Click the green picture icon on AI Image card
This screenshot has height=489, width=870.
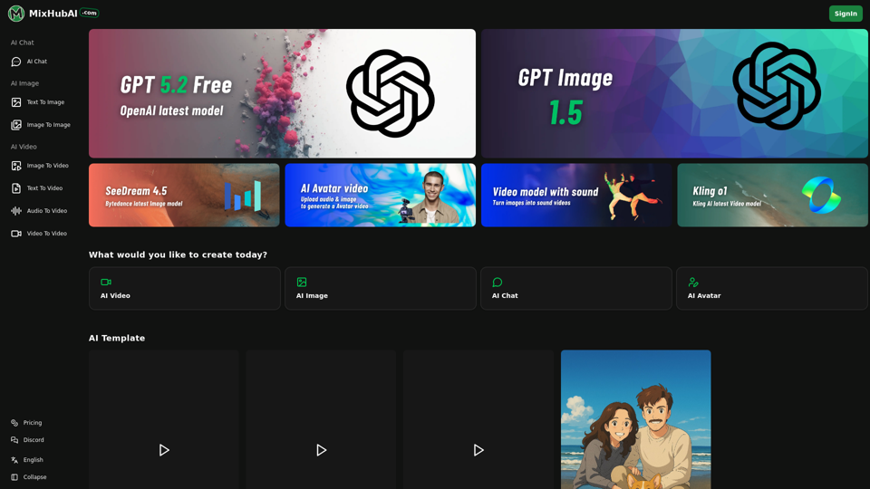click(x=302, y=283)
